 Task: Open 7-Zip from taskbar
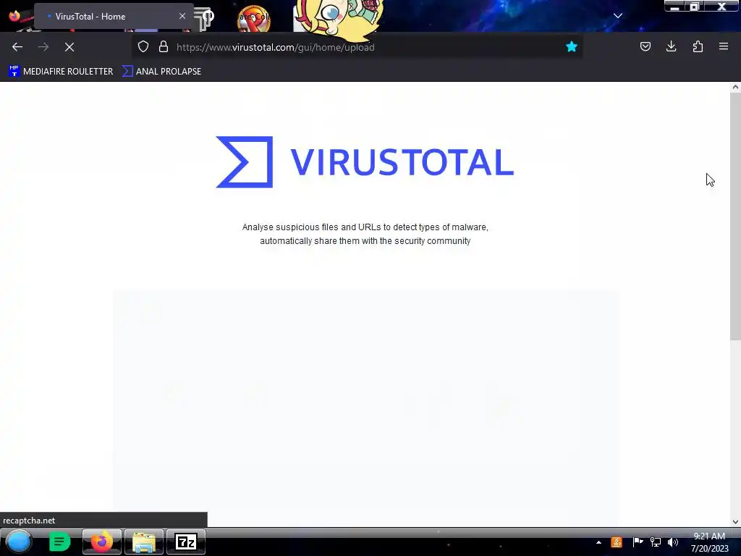coord(186,542)
